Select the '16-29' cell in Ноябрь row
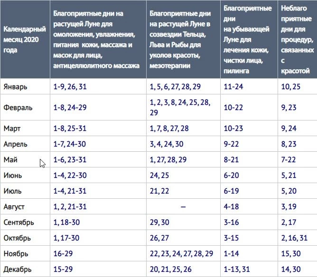Image resolution: width=317 pixels, height=277 pixels. (x=63, y=252)
